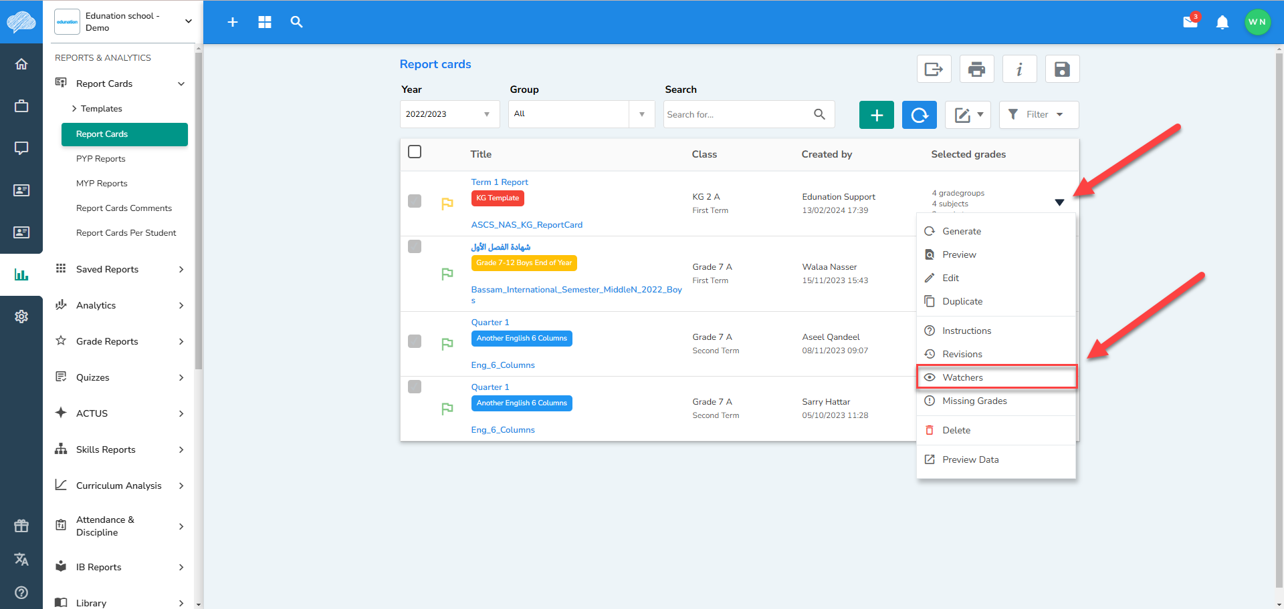
Task: Open the translate language icon
Action: (21, 559)
